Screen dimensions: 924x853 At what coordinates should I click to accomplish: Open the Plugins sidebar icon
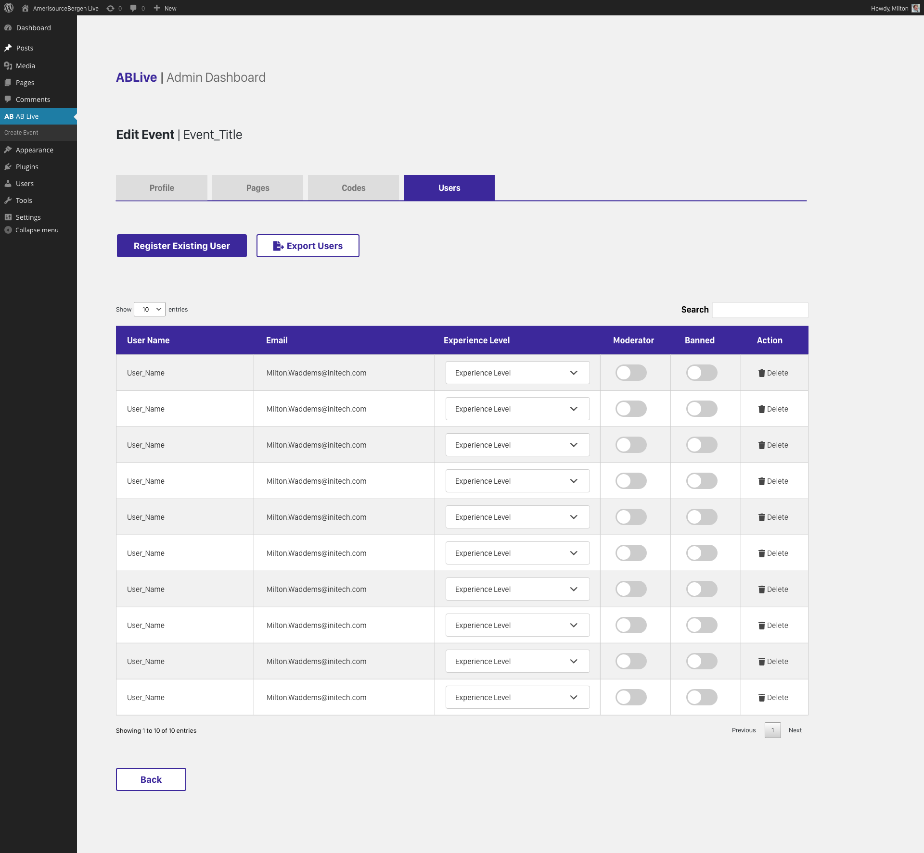pyautogui.click(x=8, y=167)
